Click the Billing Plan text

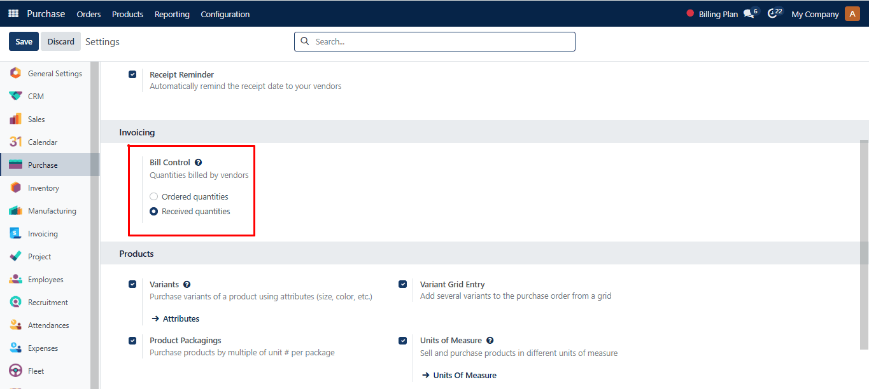pos(718,14)
